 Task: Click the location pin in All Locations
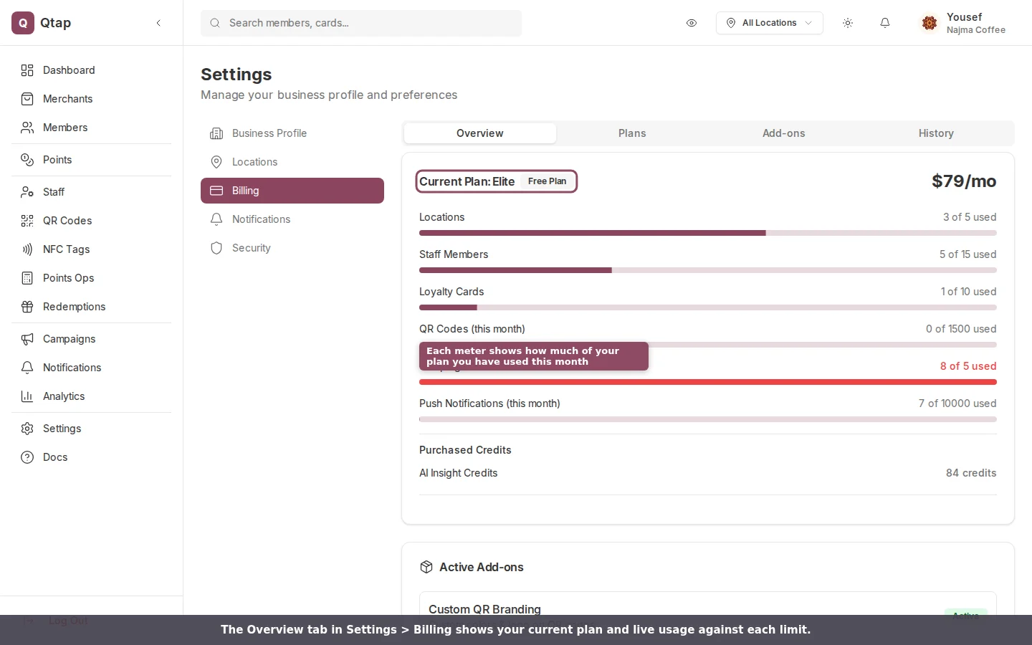pyautogui.click(x=731, y=23)
